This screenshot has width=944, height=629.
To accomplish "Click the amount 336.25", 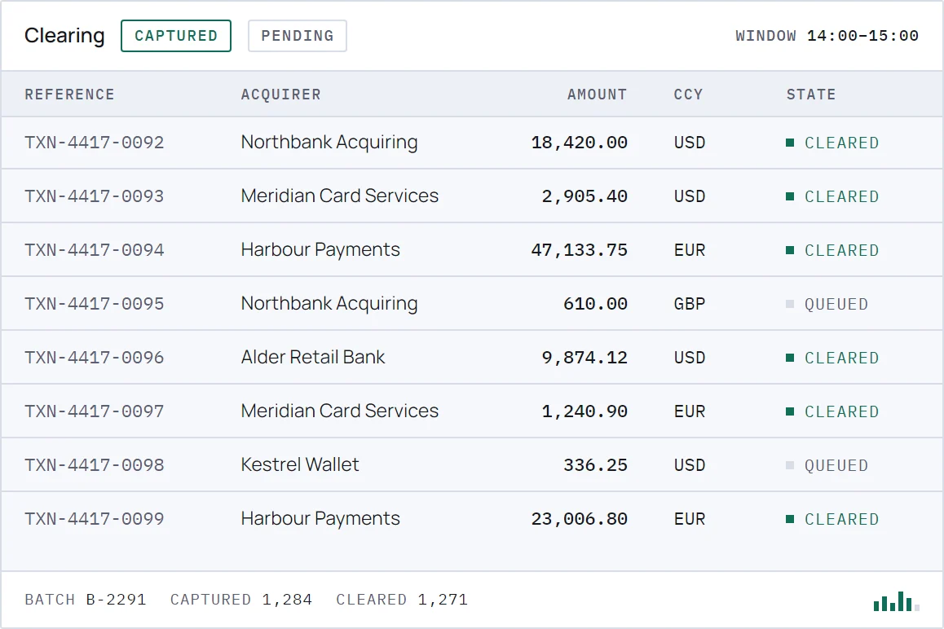I will (x=595, y=465).
